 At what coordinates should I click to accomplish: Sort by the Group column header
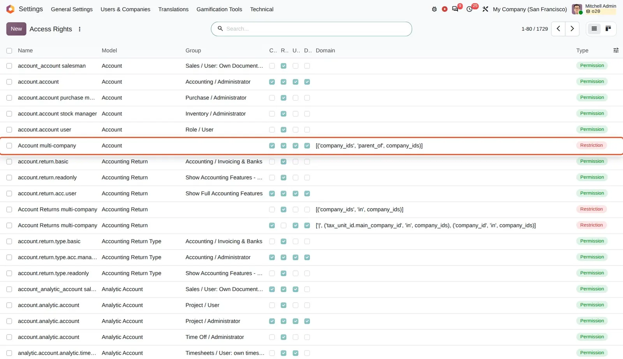pyautogui.click(x=193, y=51)
